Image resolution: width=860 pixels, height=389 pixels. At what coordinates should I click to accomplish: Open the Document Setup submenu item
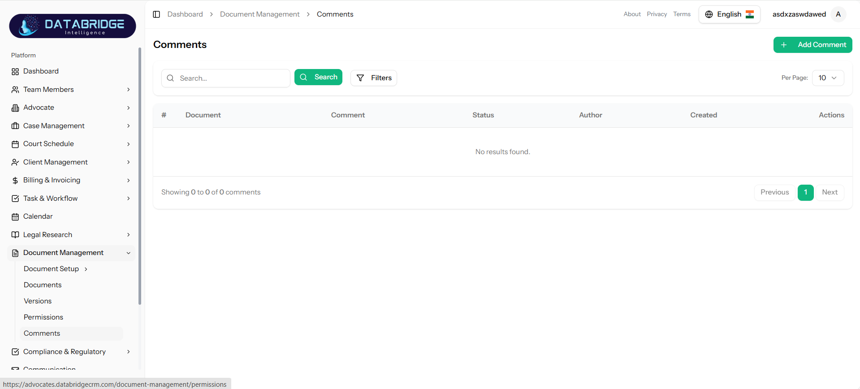[x=51, y=269]
